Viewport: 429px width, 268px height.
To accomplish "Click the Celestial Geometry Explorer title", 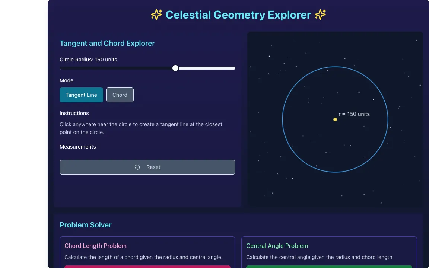I will click(238, 15).
